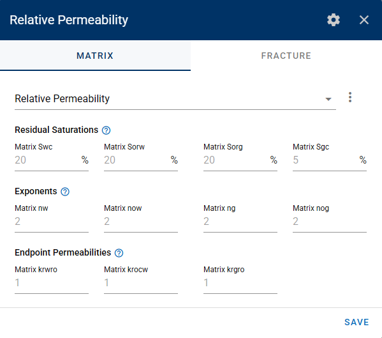
Task: Expand the Relative Permeability dropdown arrow
Action: (x=328, y=99)
